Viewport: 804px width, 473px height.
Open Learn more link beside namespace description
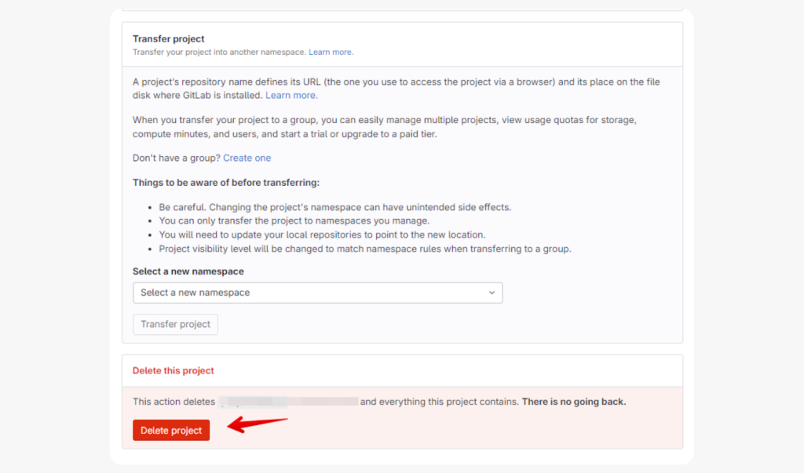pyautogui.click(x=331, y=52)
